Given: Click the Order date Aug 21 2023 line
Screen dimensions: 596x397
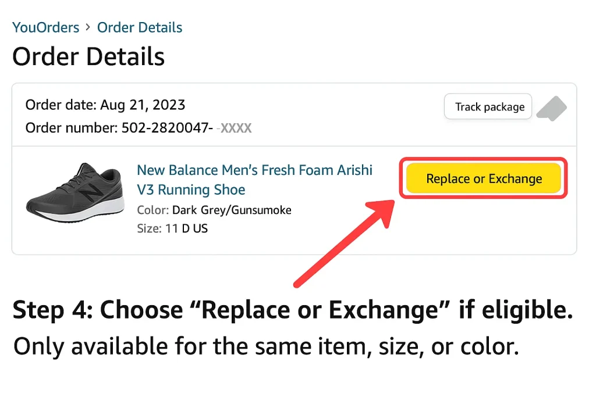Looking at the screenshot, I should click(105, 105).
